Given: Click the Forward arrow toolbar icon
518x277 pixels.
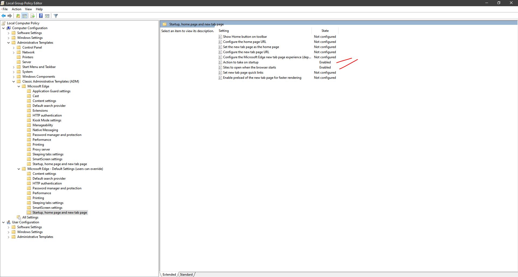Looking at the screenshot, I should pyautogui.click(x=10, y=16).
